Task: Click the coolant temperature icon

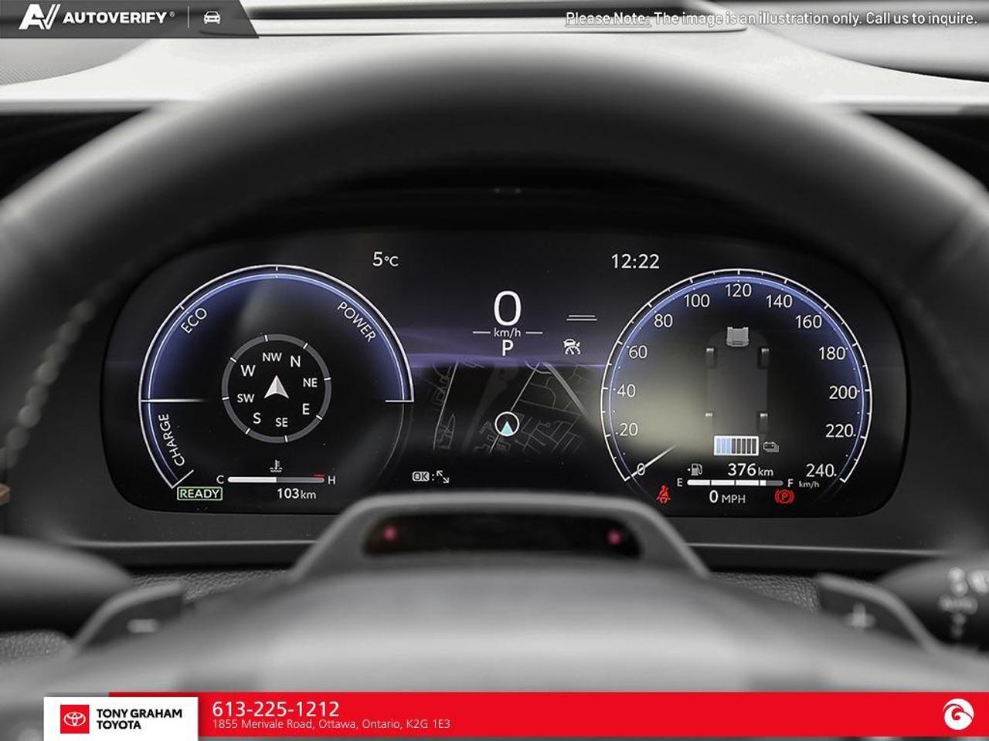Action: tap(276, 467)
